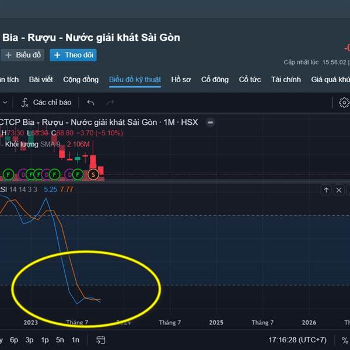Viewport: 350px width, 350px height.
Task: Open the go-to-date calendar icon
Action: point(101,340)
